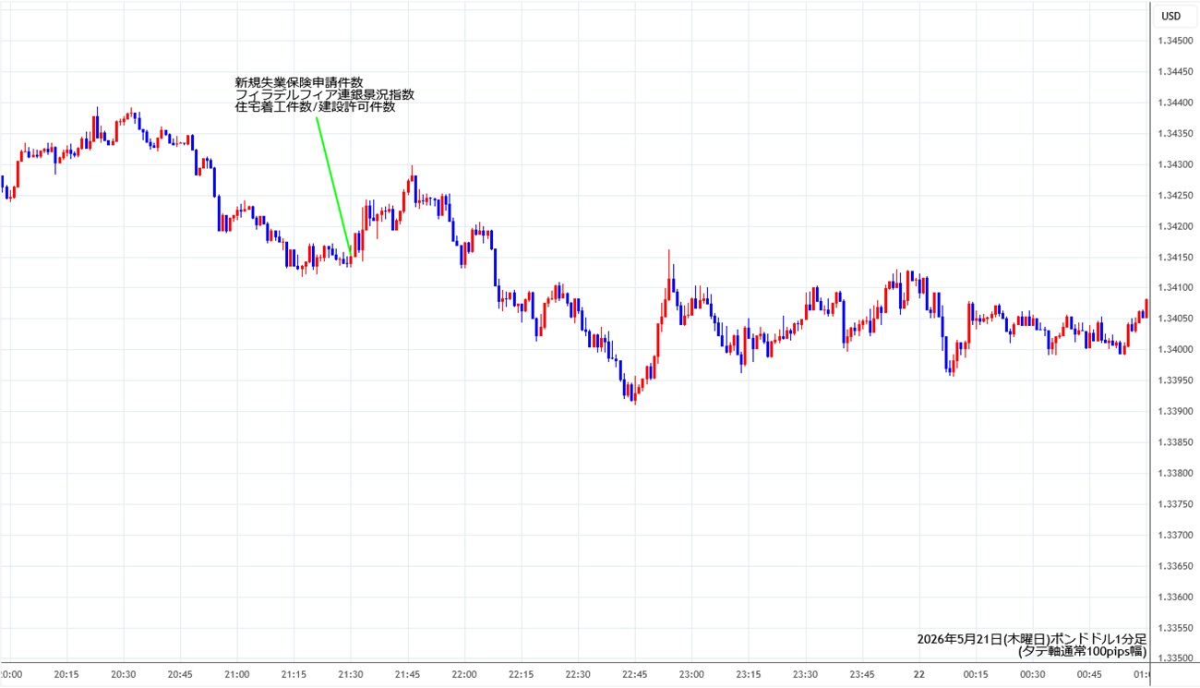Click the 20:45 time axis label
Image resolution: width=1200 pixels, height=688 pixels.
180,675
